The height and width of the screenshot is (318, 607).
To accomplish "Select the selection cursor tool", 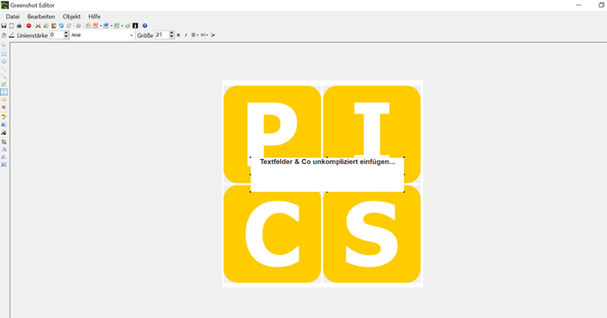I will 4,44.
